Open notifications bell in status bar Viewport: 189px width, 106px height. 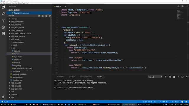click(186, 102)
